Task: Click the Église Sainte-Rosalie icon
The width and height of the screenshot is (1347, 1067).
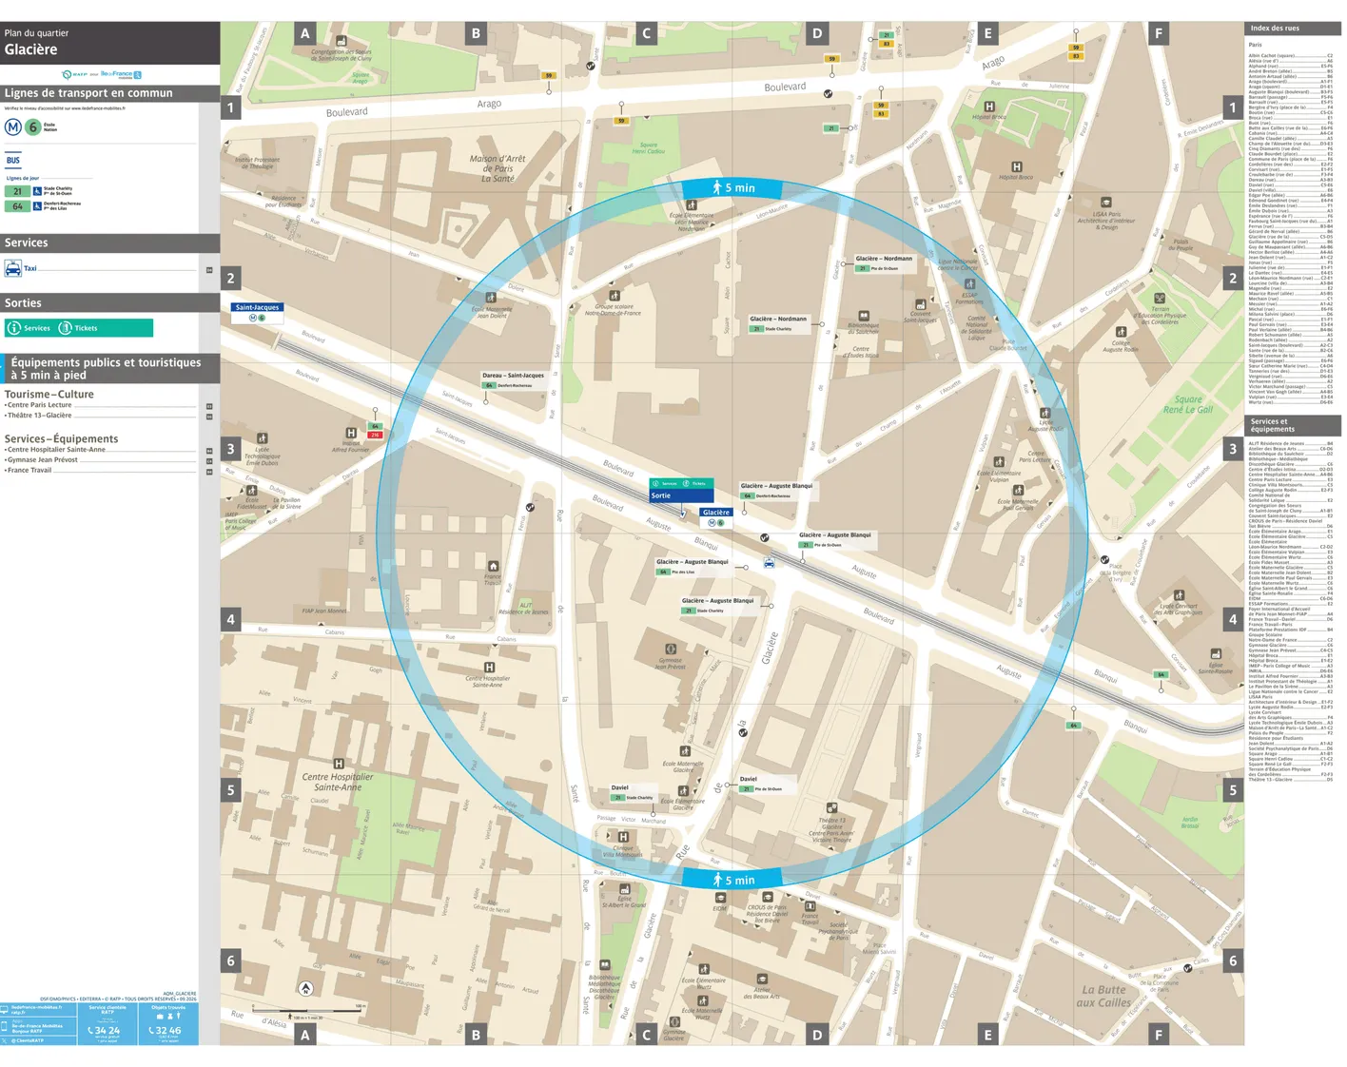Action: click(1216, 653)
